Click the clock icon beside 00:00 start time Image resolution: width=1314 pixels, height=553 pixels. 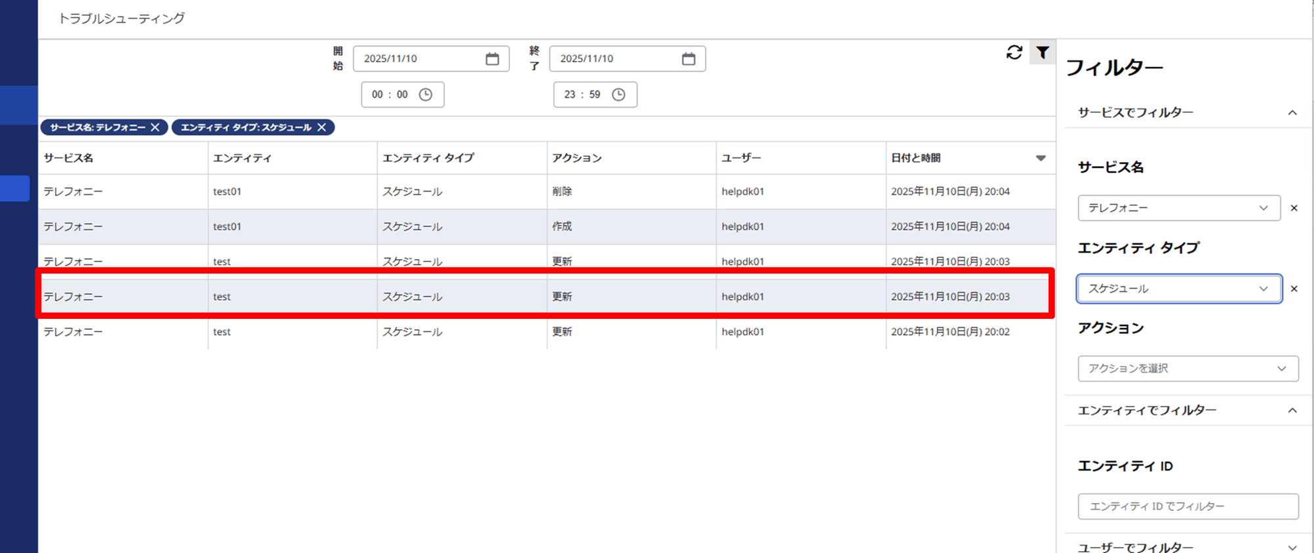[x=426, y=94]
